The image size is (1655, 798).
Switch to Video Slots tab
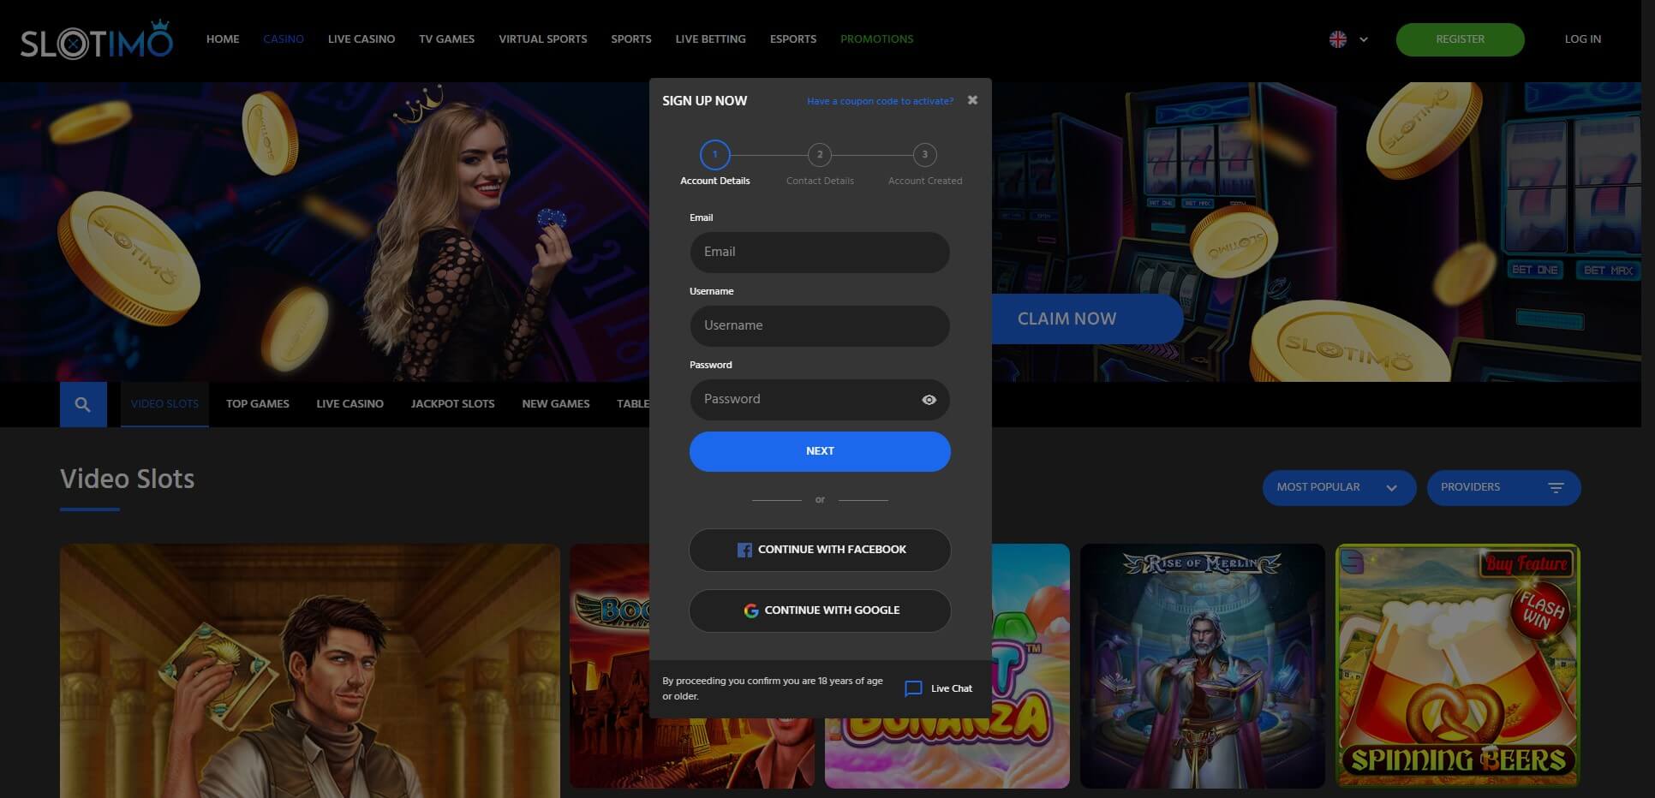[164, 404]
